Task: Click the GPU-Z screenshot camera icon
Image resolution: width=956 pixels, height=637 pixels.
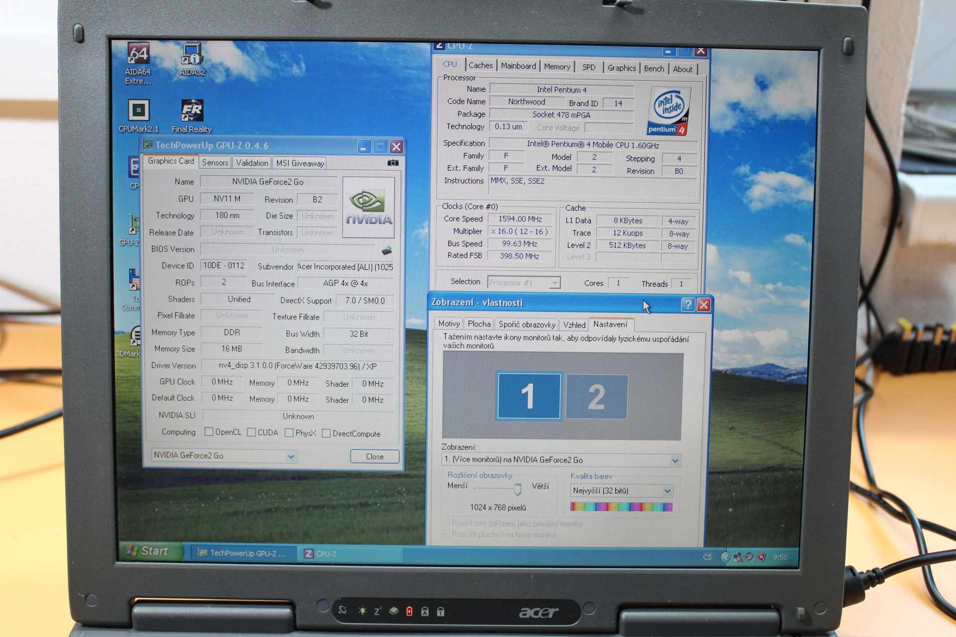Action: coord(393,163)
